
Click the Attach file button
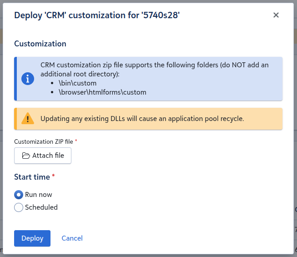(43, 156)
